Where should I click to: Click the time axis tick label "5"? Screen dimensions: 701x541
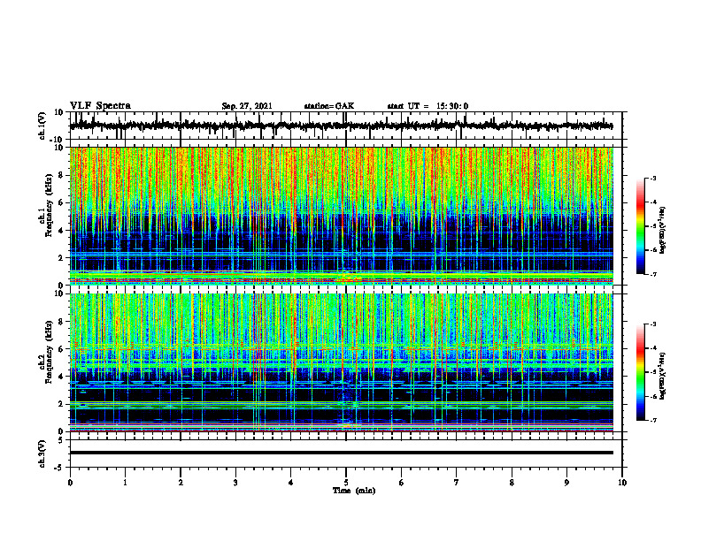coord(346,483)
